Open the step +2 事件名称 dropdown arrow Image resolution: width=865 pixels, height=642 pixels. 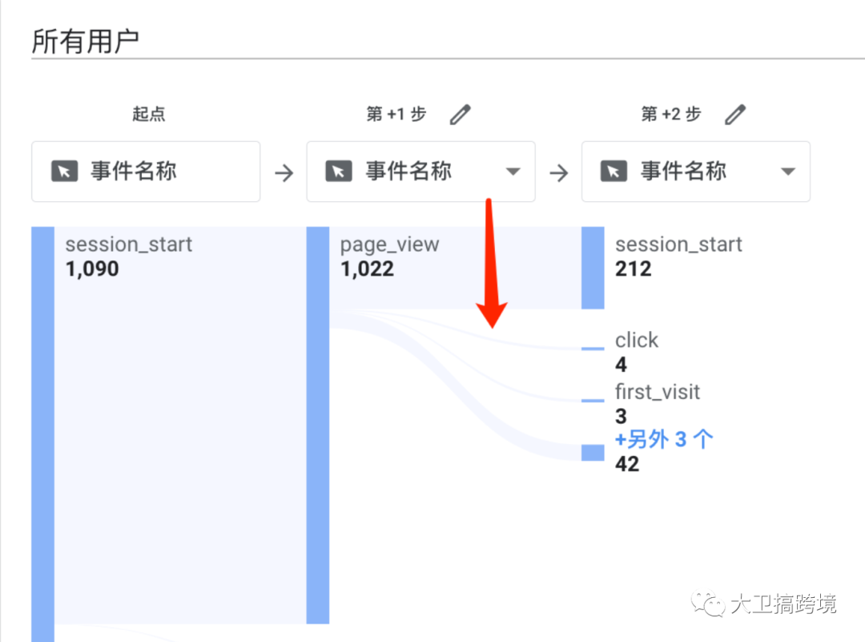click(x=788, y=172)
